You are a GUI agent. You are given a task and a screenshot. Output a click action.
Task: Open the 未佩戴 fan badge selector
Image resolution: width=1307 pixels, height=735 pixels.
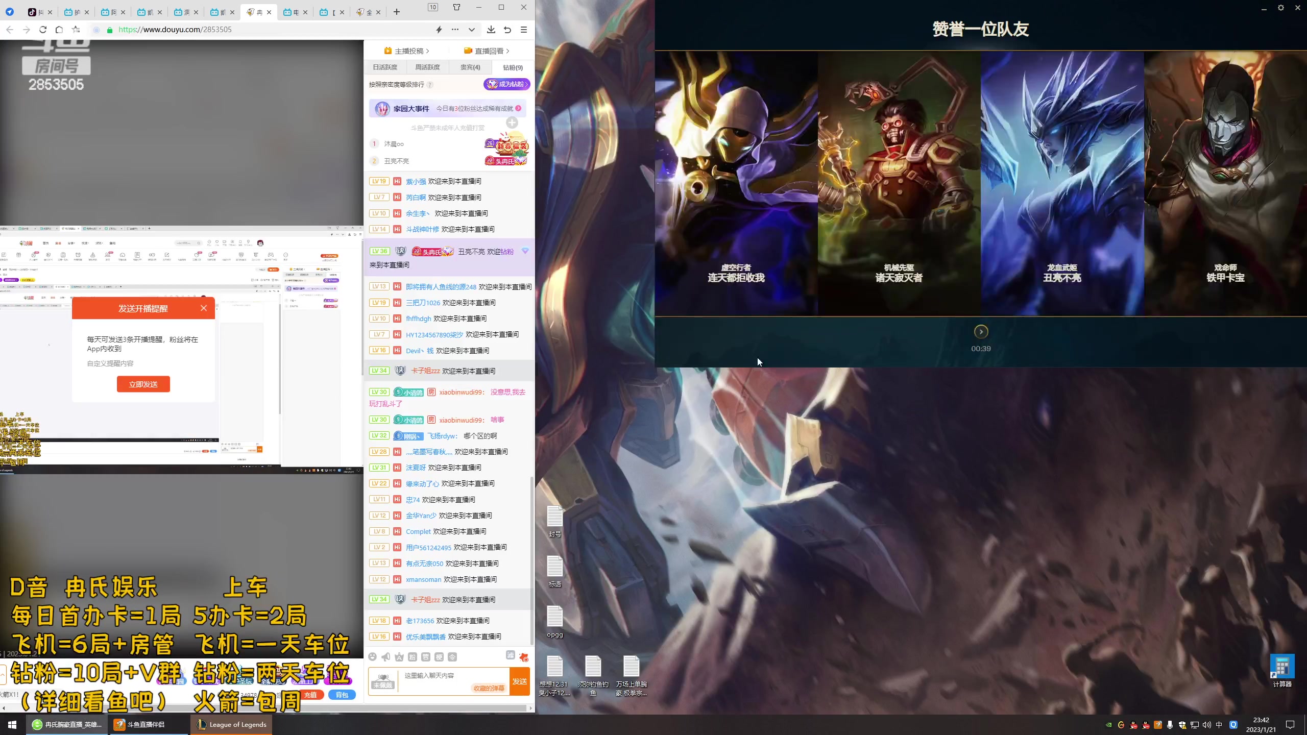(x=382, y=681)
